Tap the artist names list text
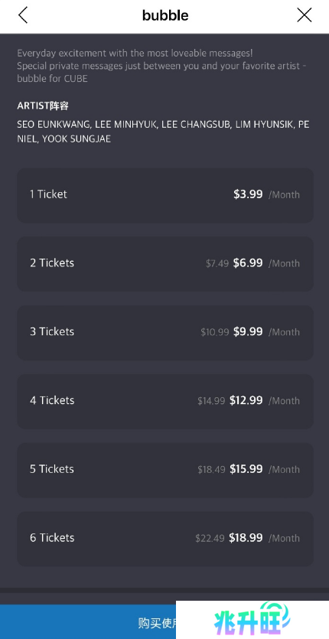This screenshot has width=329, height=639. [x=163, y=132]
